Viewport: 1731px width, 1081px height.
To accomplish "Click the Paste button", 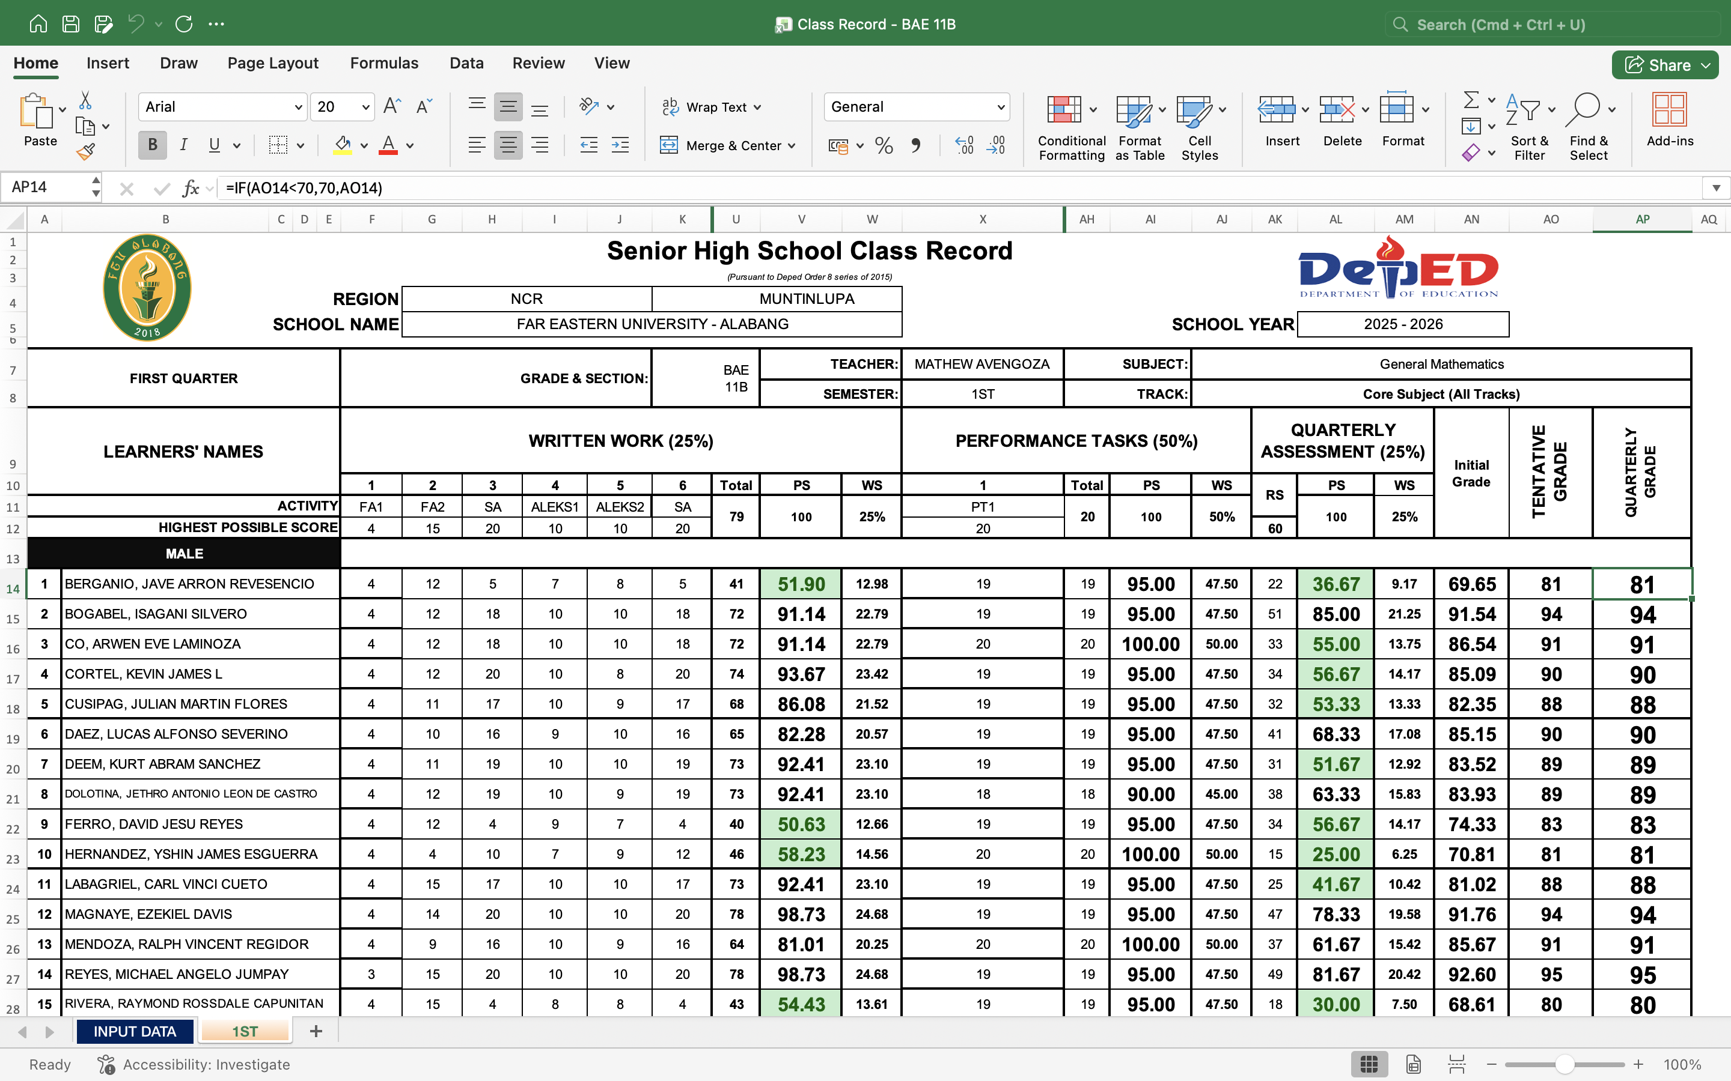I will [x=40, y=120].
